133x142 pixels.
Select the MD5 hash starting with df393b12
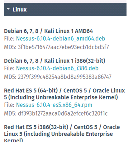coord(63,113)
